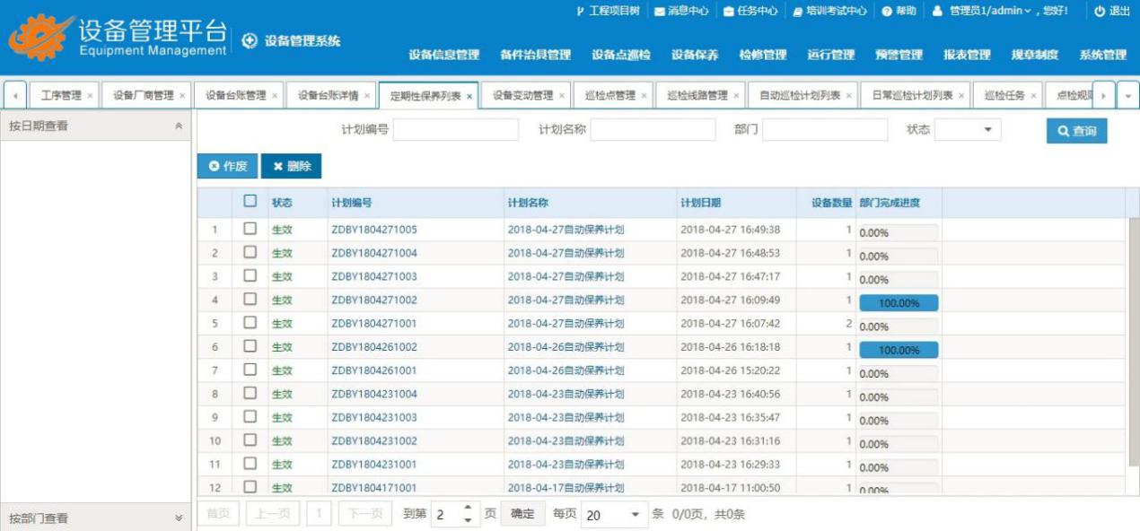The image size is (1140, 531).
Task: Click the 删除 delete button
Action: click(x=292, y=166)
